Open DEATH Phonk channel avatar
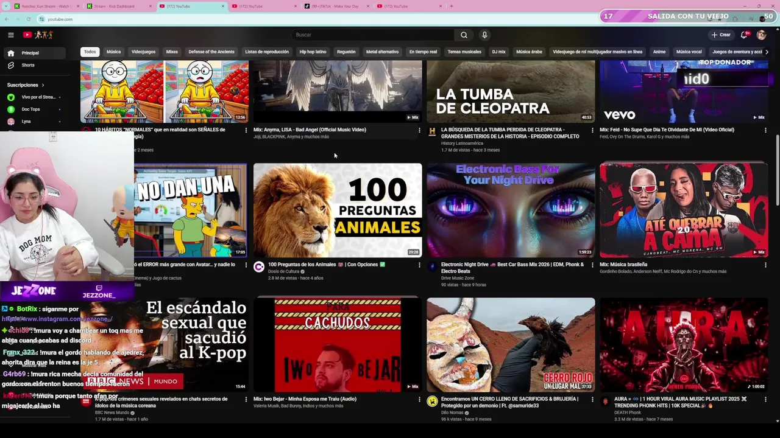 tap(605, 401)
